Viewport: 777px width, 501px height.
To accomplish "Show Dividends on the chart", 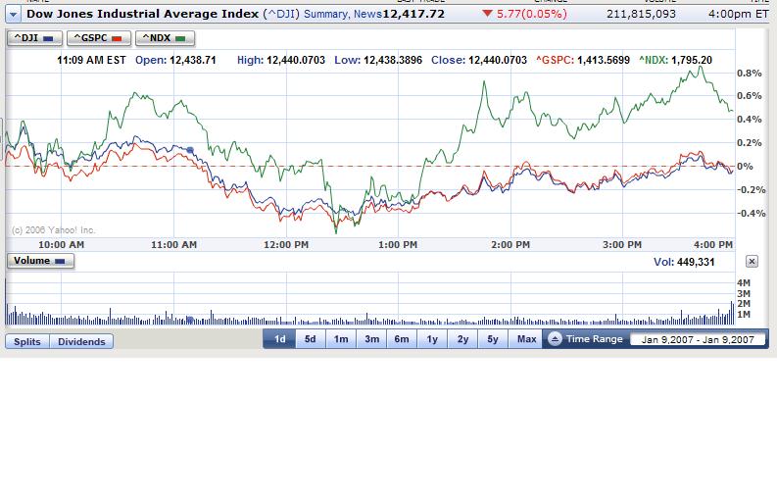I will [x=81, y=341].
